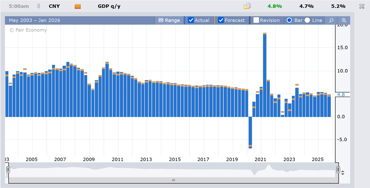Uncheck the Actual checkbox

[191, 20]
